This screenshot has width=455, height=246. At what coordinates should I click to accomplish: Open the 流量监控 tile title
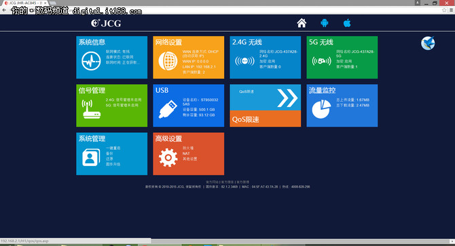pos(322,90)
